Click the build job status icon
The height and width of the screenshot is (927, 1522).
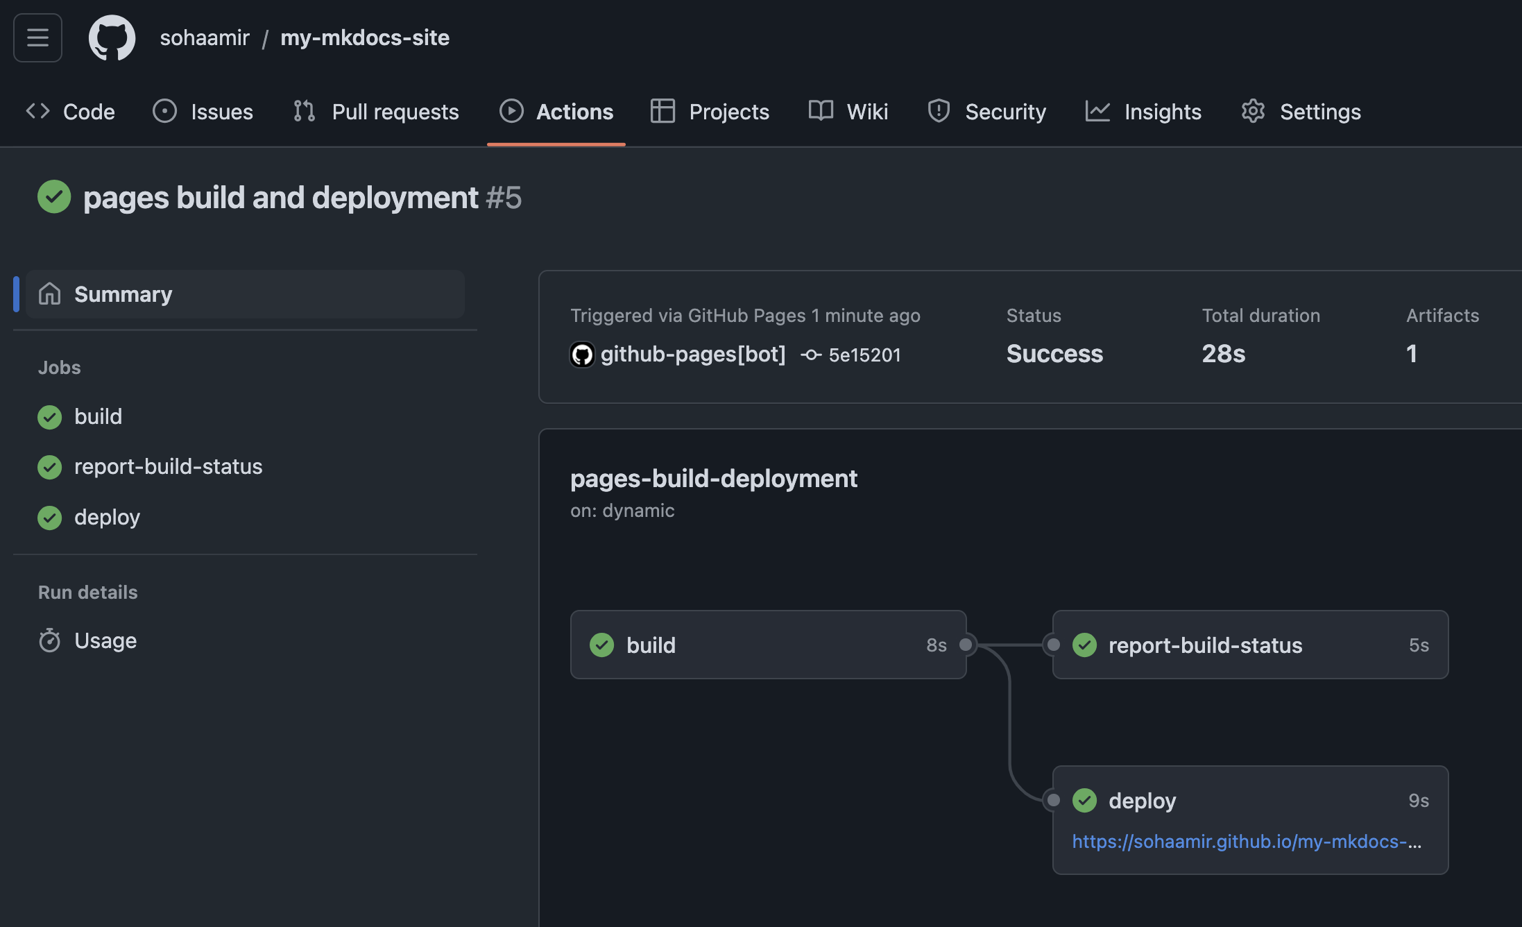[x=50, y=416]
